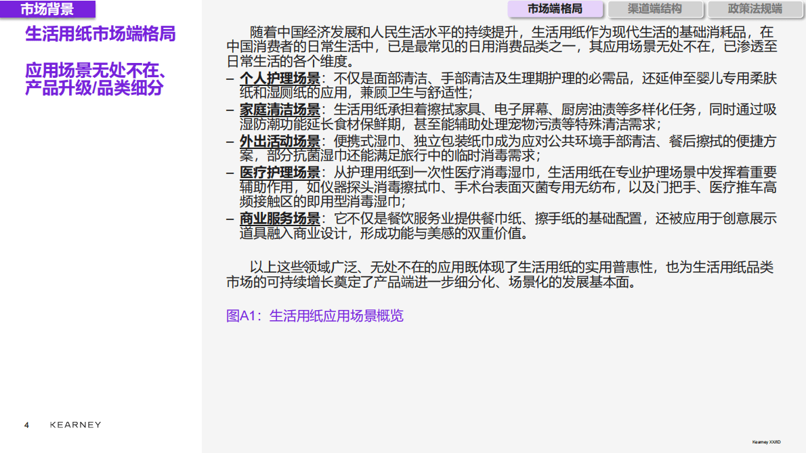Click the 市场背景 header badge

pyautogui.click(x=46, y=9)
